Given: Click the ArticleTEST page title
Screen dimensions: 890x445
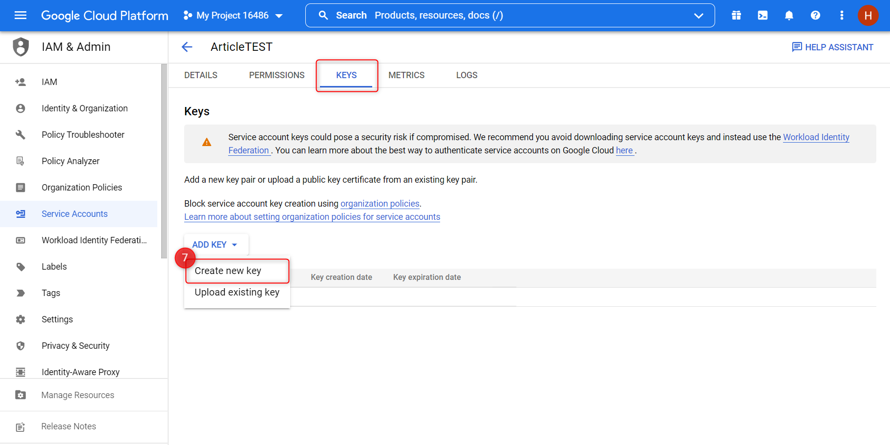Looking at the screenshot, I should pyautogui.click(x=241, y=47).
